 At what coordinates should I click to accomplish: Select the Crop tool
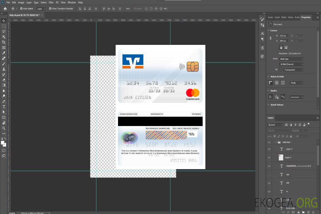coord(4,42)
